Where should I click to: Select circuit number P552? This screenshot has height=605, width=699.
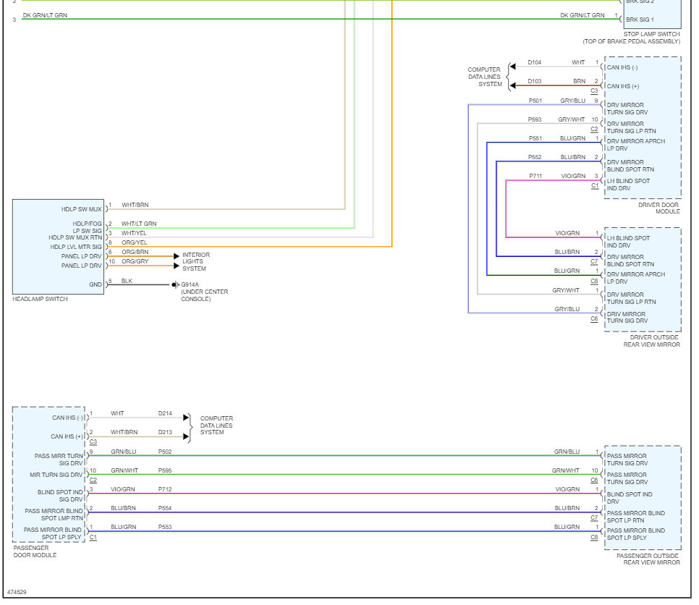click(x=535, y=157)
